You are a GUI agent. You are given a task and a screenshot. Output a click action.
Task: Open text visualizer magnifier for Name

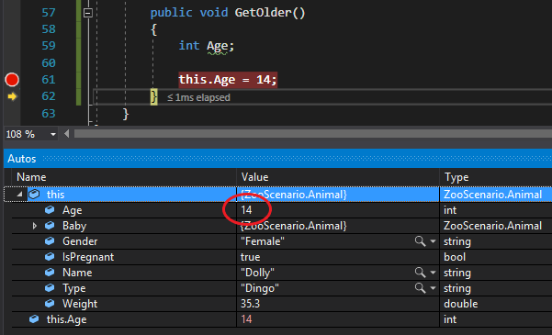pos(420,273)
